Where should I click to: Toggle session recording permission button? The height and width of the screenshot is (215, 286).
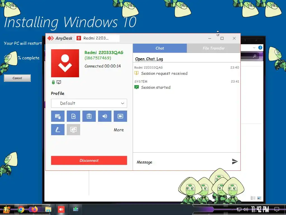pyautogui.click(x=120, y=116)
